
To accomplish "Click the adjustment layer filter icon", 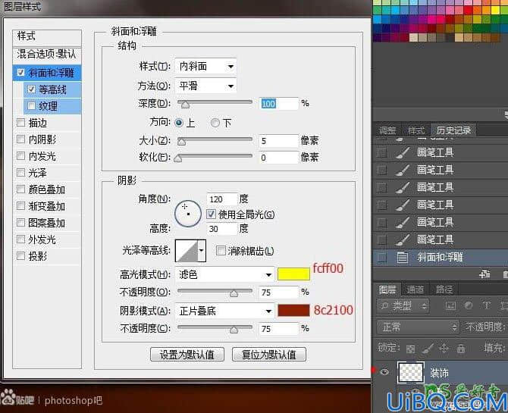I will click(469, 305).
